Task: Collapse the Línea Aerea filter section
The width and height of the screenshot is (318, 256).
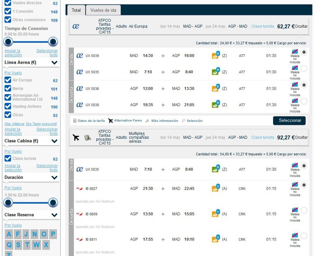Action: (x=54, y=62)
